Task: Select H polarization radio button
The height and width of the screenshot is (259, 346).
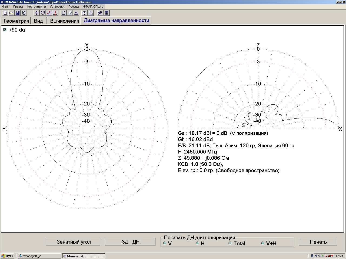Action: tap(197, 243)
